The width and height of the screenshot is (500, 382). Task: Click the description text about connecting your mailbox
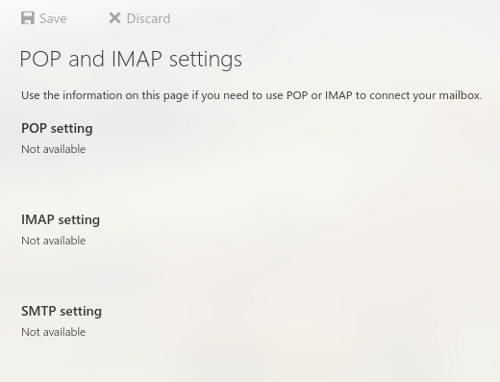[x=252, y=95]
